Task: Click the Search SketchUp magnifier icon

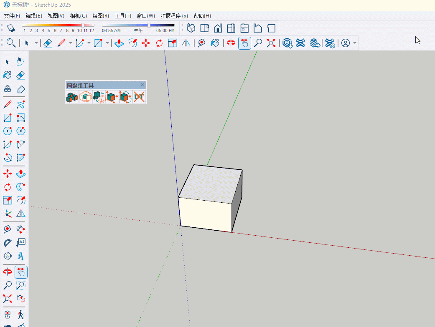Action: tap(11, 43)
